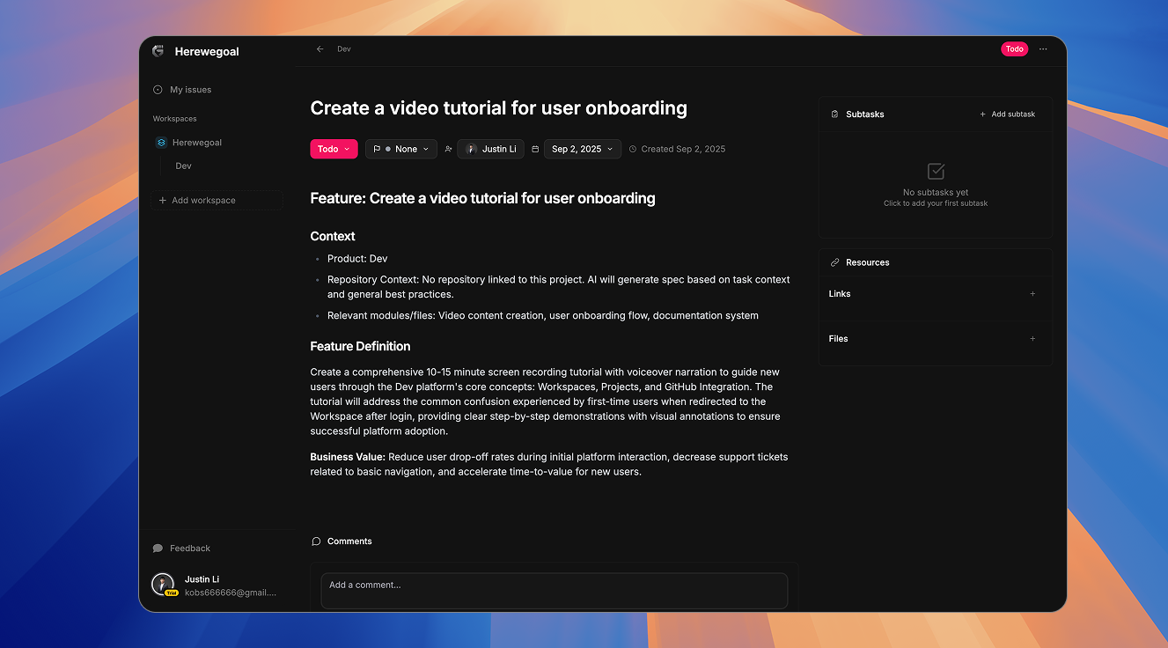Click the empty subtasks checkbox icon

pos(936,171)
